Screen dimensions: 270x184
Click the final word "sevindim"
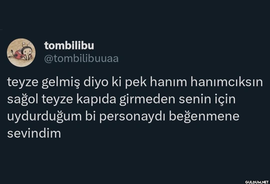(34, 133)
